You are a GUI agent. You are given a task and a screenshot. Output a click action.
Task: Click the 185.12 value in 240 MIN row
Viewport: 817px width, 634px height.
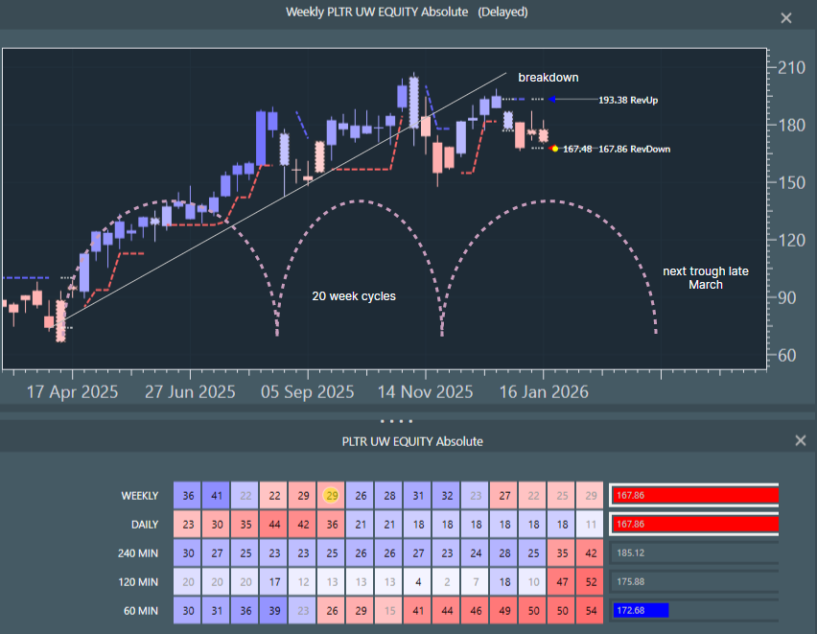(x=630, y=552)
